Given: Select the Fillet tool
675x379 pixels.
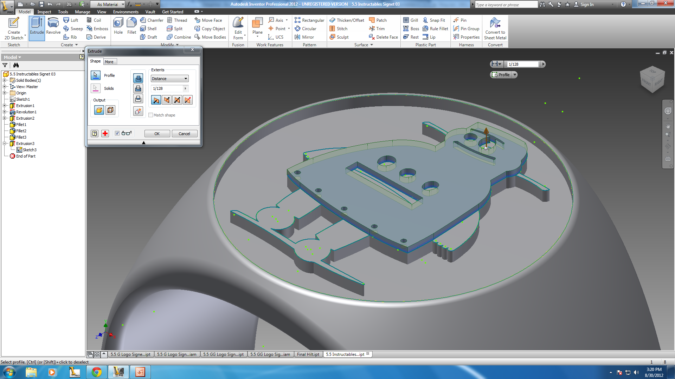Looking at the screenshot, I should tap(131, 26).
